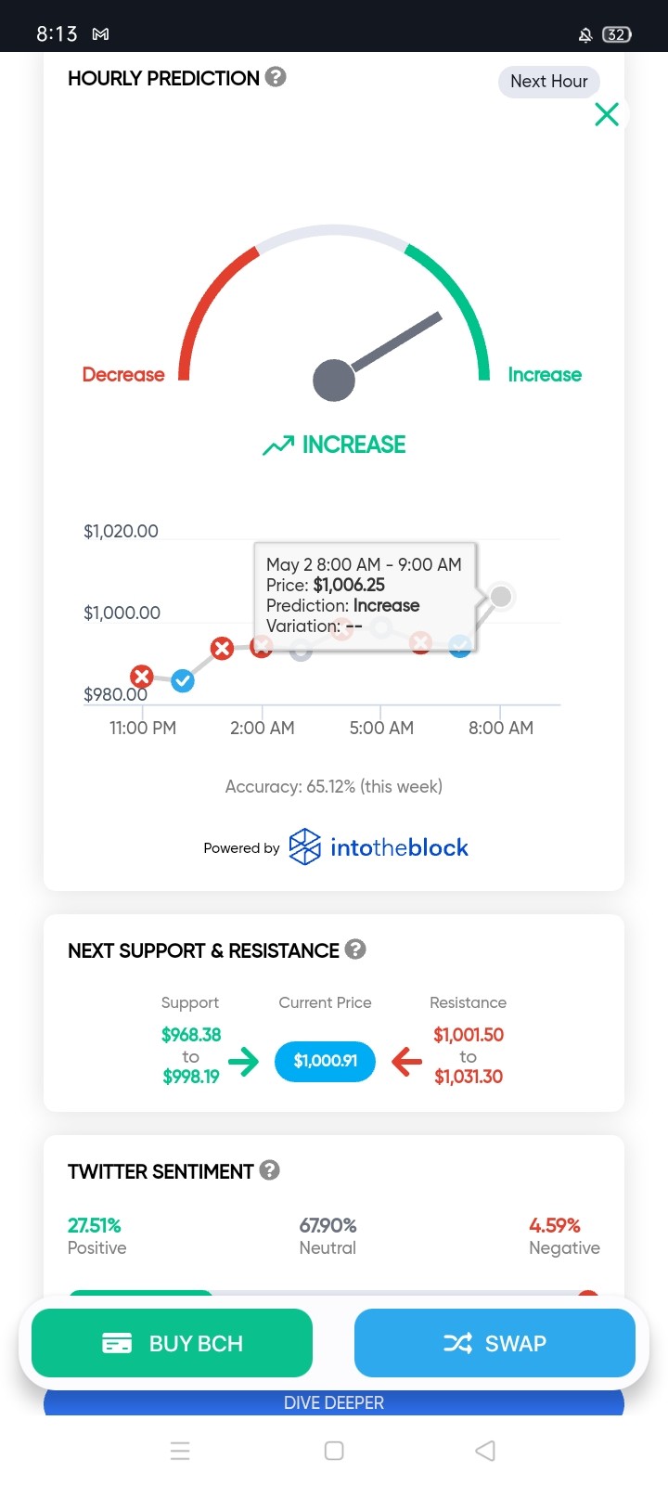The width and height of the screenshot is (668, 1485).
Task: Open Next Support & Resistance help icon
Action: (x=355, y=949)
